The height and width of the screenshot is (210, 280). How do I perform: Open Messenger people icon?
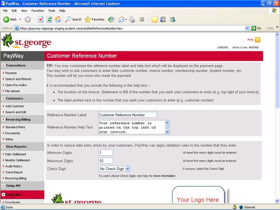172,19
